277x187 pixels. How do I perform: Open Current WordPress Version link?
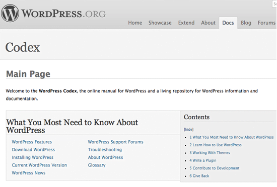(x=39, y=165)
